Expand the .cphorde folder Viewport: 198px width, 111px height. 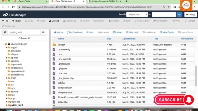click(x=6, y=61)
